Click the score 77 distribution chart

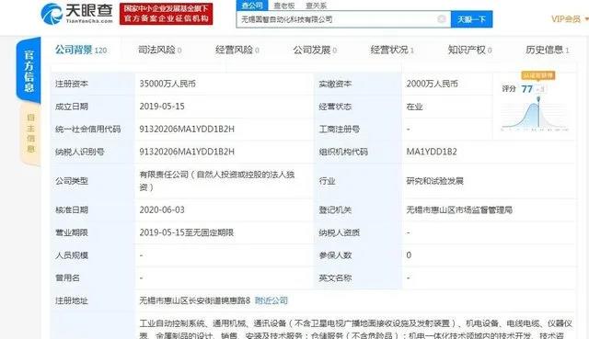pos(535,114)
